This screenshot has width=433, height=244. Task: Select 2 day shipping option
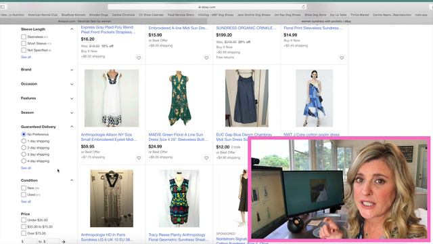pyautogui.click(x=24, y=148)
